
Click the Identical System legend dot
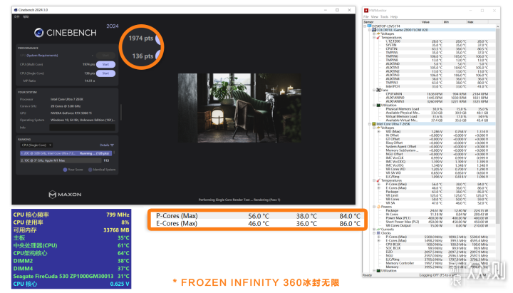click(x=90, y=170)
